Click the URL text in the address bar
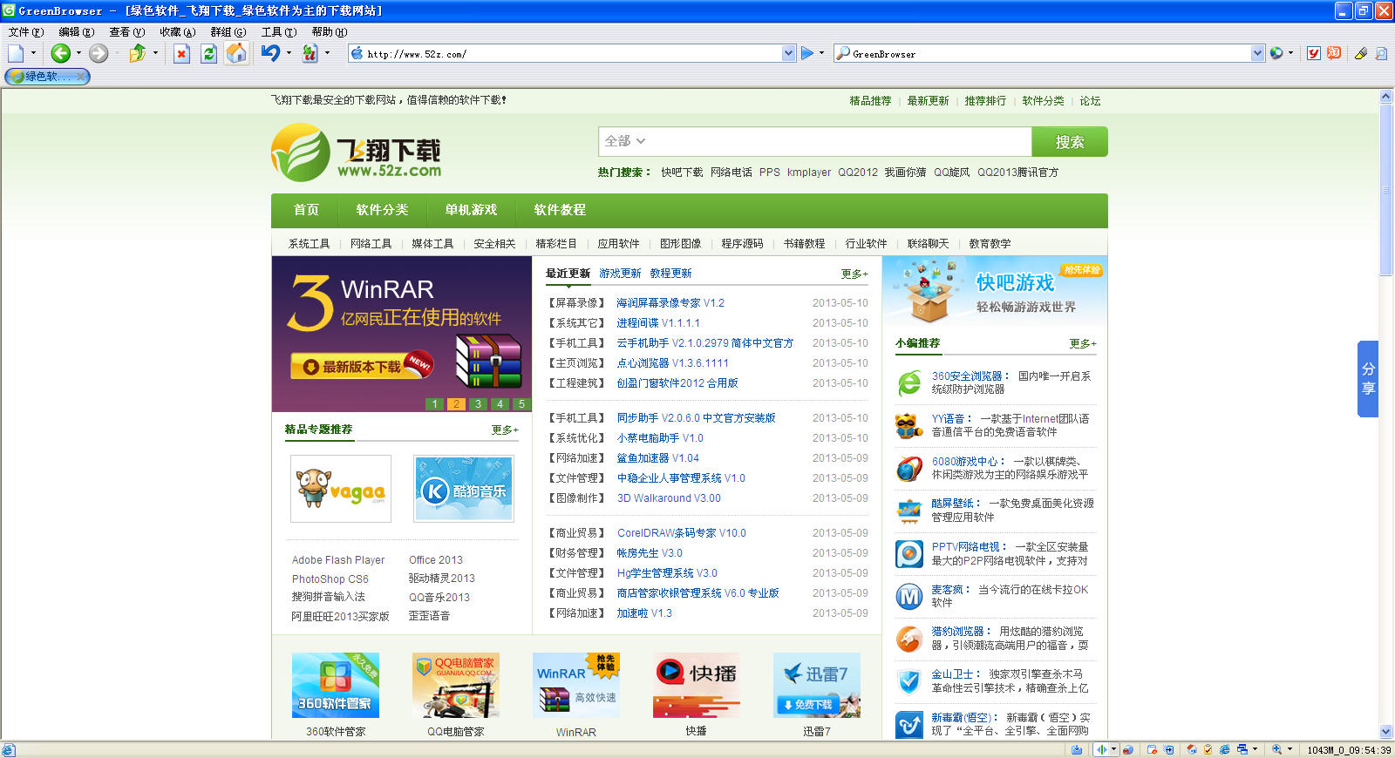The width and height of the screenshot is (1395, 758). (417, 54)
